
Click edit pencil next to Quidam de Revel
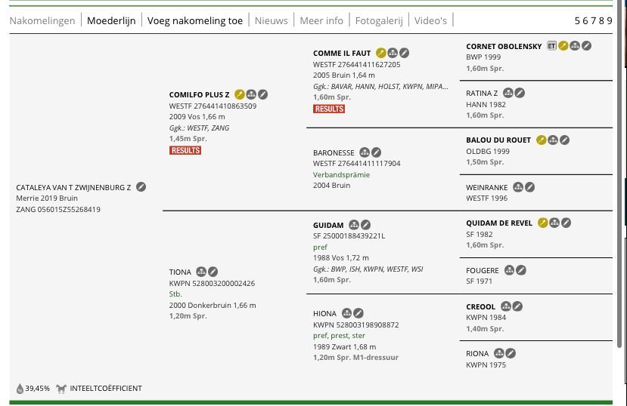(x=566, y=223)
